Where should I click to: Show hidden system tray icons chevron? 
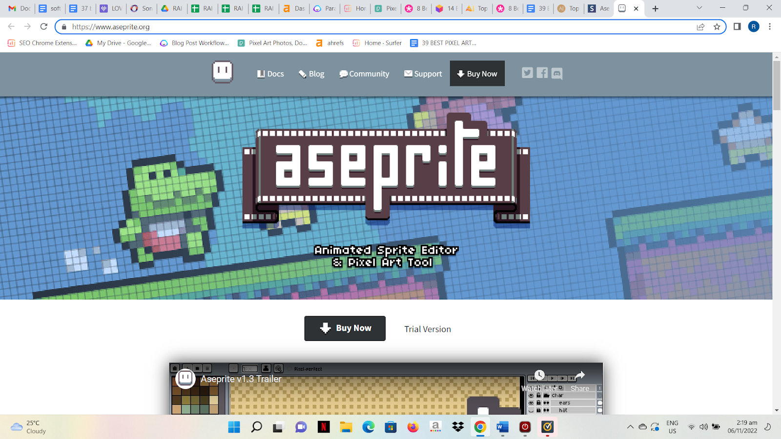(630, 427)
